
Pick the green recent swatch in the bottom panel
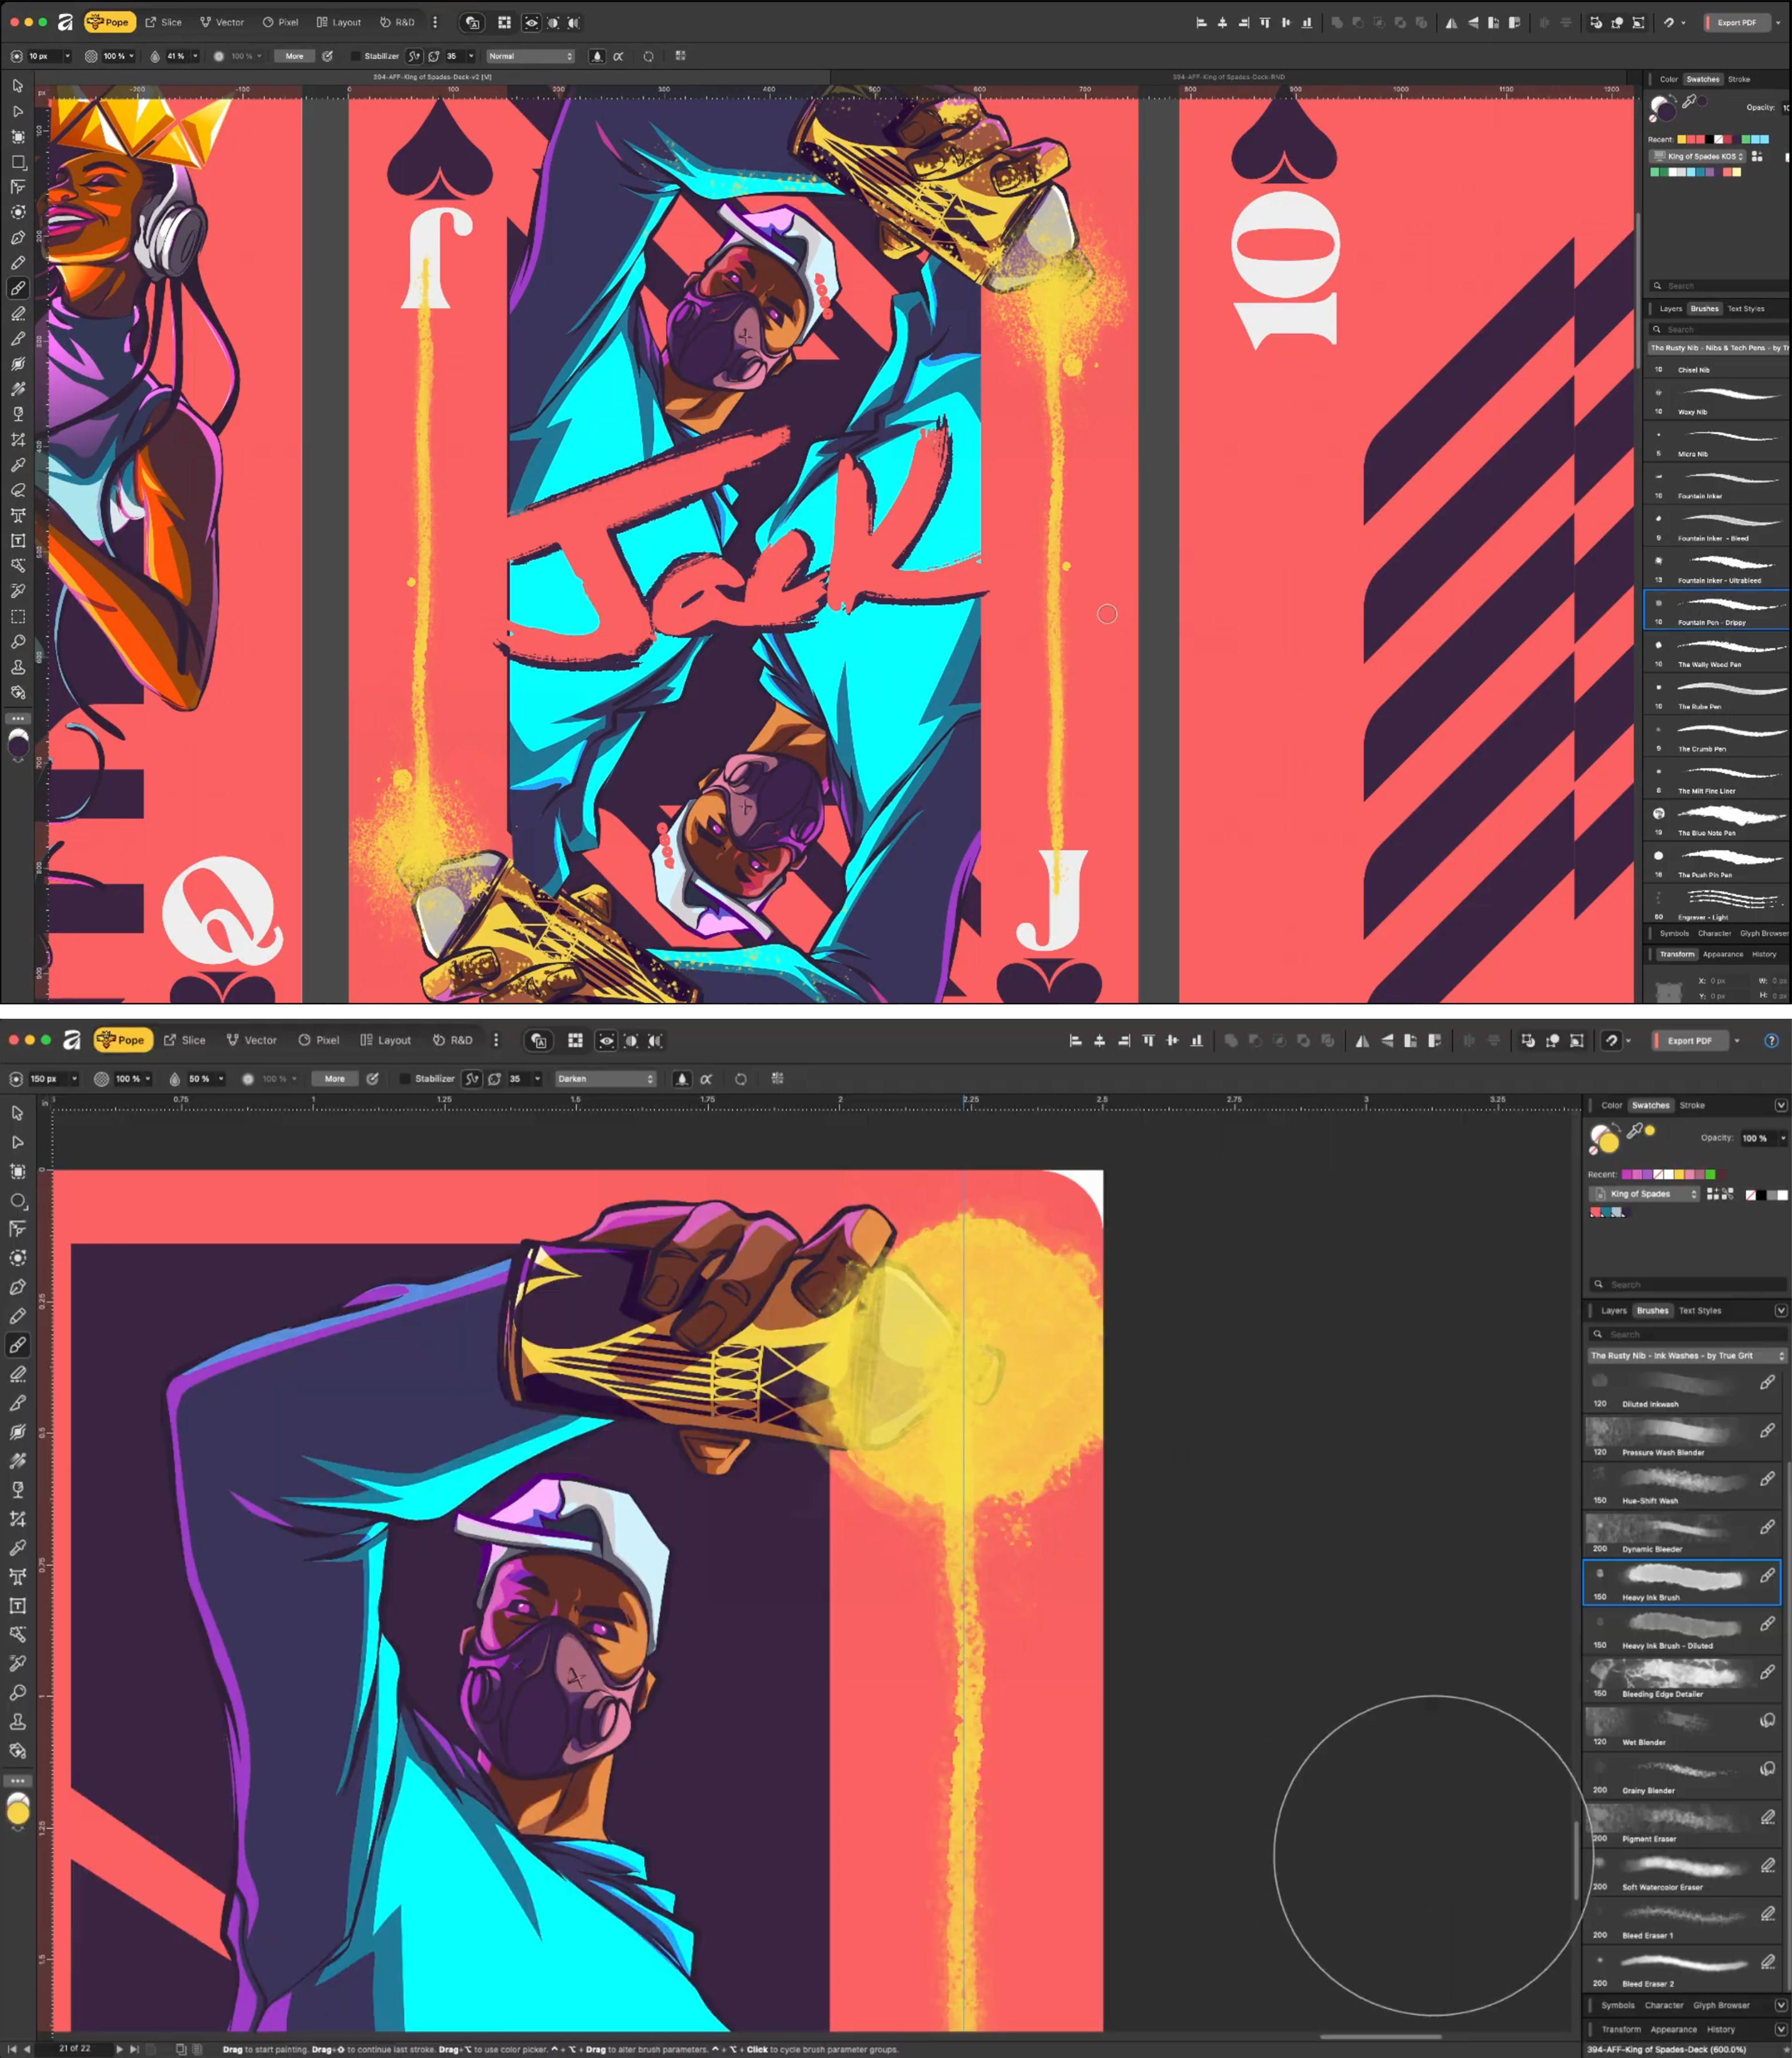[1710, 1174]
